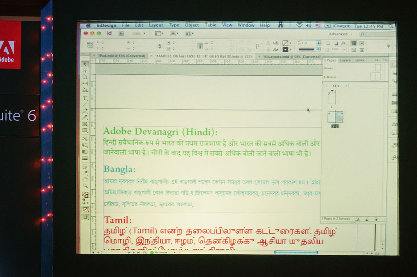The height and width of the screenshot is (277, 417).
Task: Open Adobe Bridge from the application bar
Action: pos(121,33)
